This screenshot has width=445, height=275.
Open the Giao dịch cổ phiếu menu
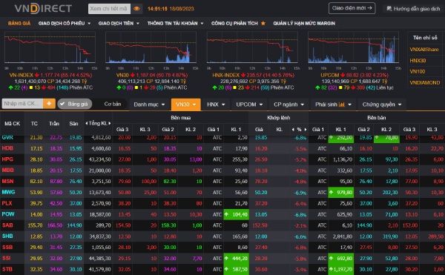[x=65, y=23]
